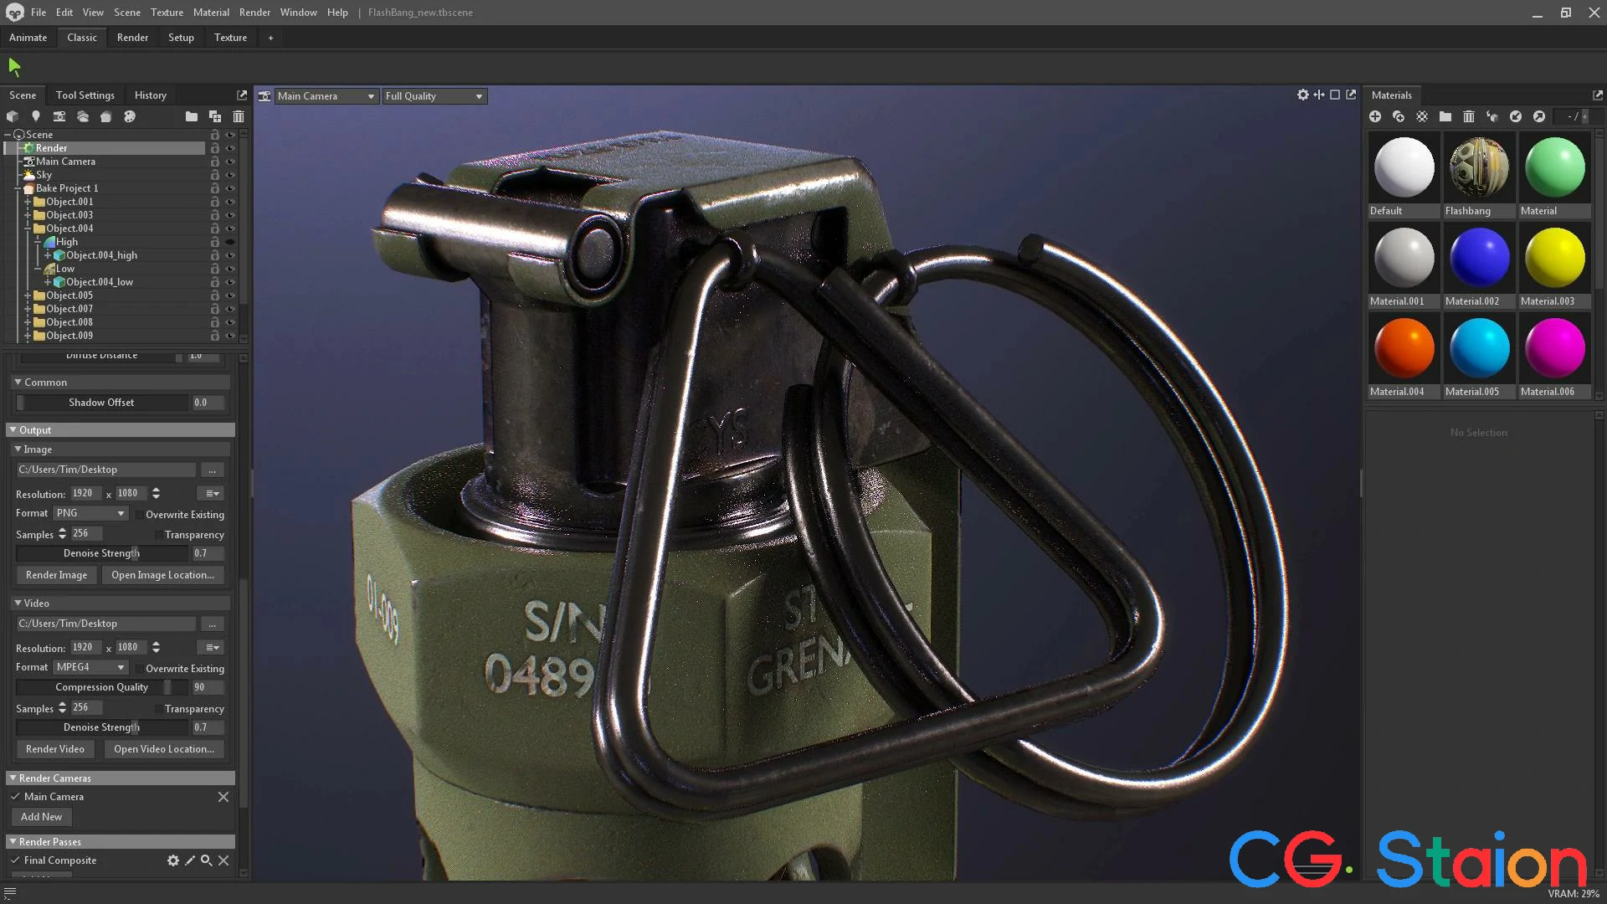The height and width of the screenshot is (904, 1607).
Task: Click the Denoise Strength value field under Image output
Action: [x=208, y=553]
